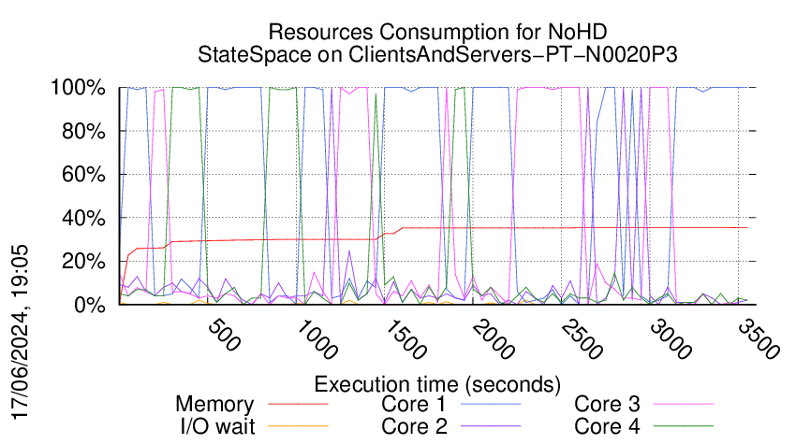Click the 'Execution time (seconds)' axis label
The width and height of the screenshot is (796, 444).
coord(437,385)
